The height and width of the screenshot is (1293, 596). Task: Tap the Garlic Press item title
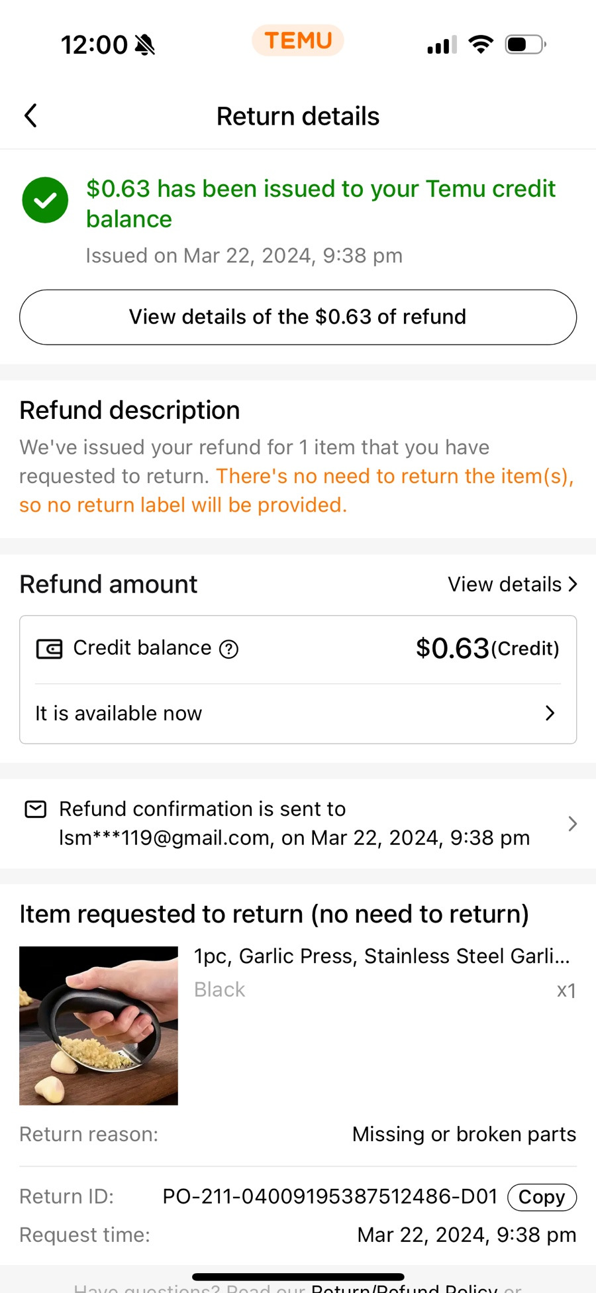point(382,956)
